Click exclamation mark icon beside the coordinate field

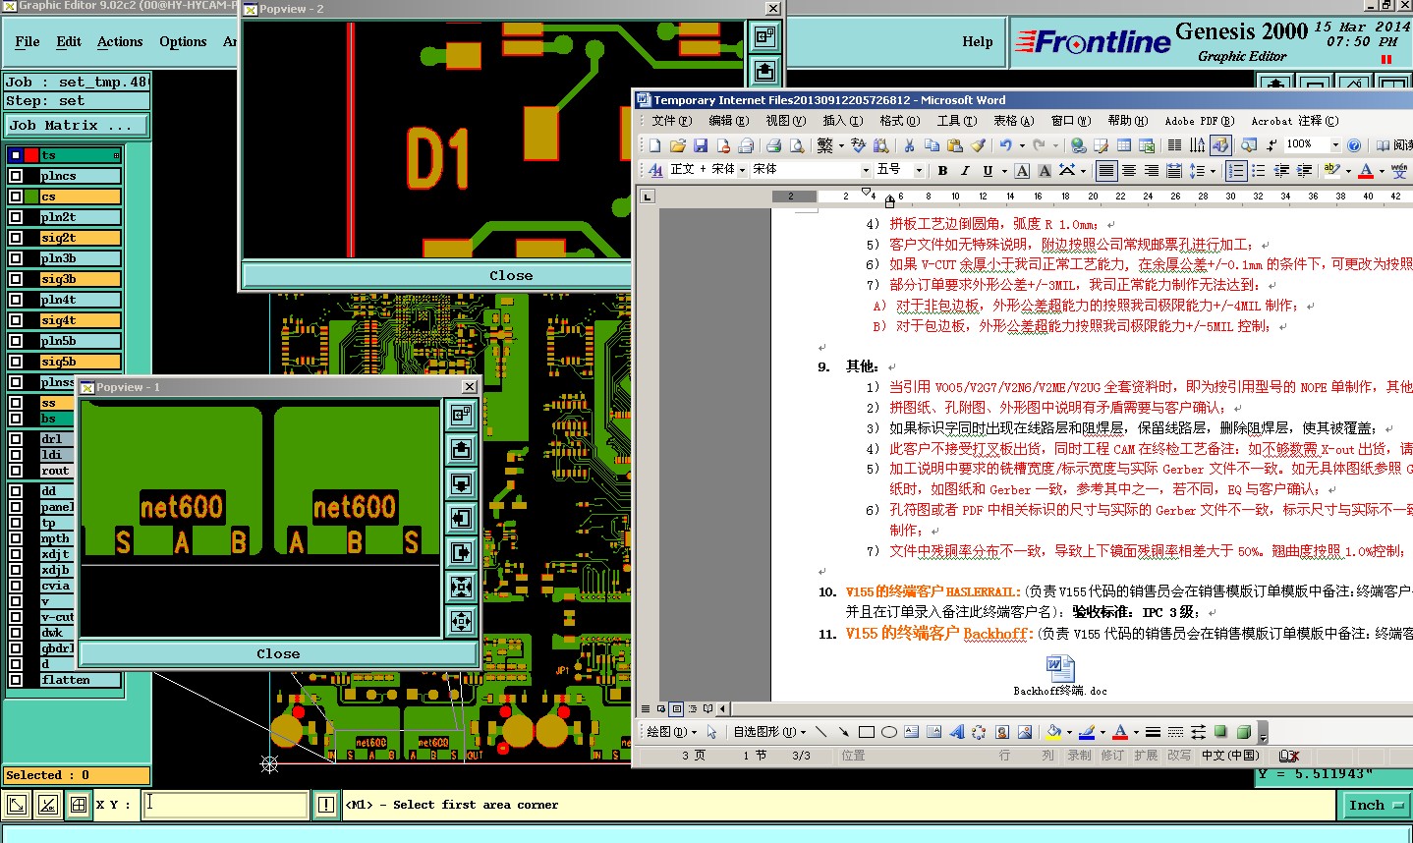326,805
